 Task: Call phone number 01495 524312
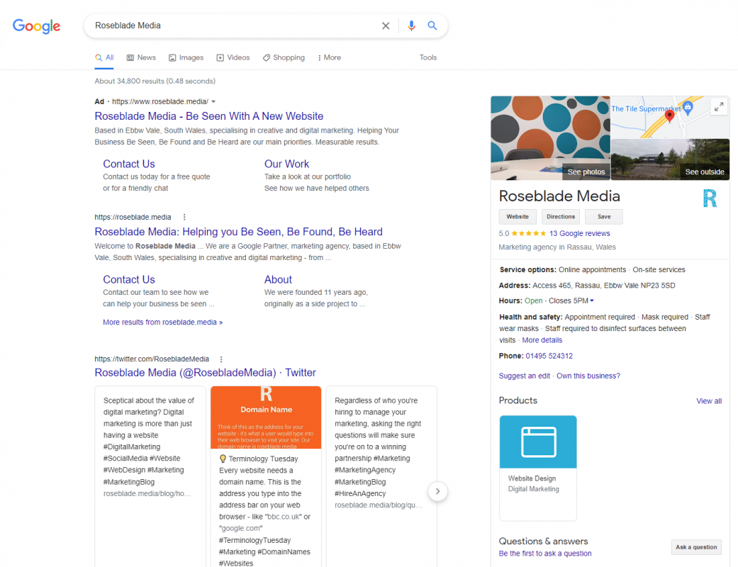click(549, 357)
